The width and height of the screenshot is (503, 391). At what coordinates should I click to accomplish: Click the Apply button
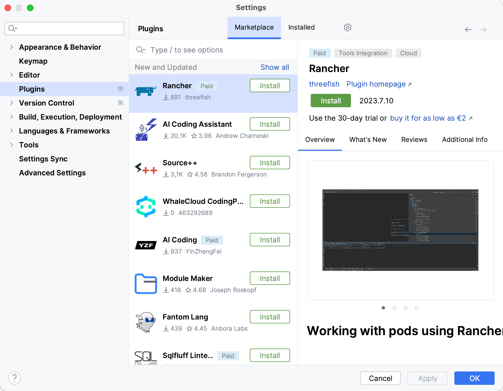pos(428,378)
